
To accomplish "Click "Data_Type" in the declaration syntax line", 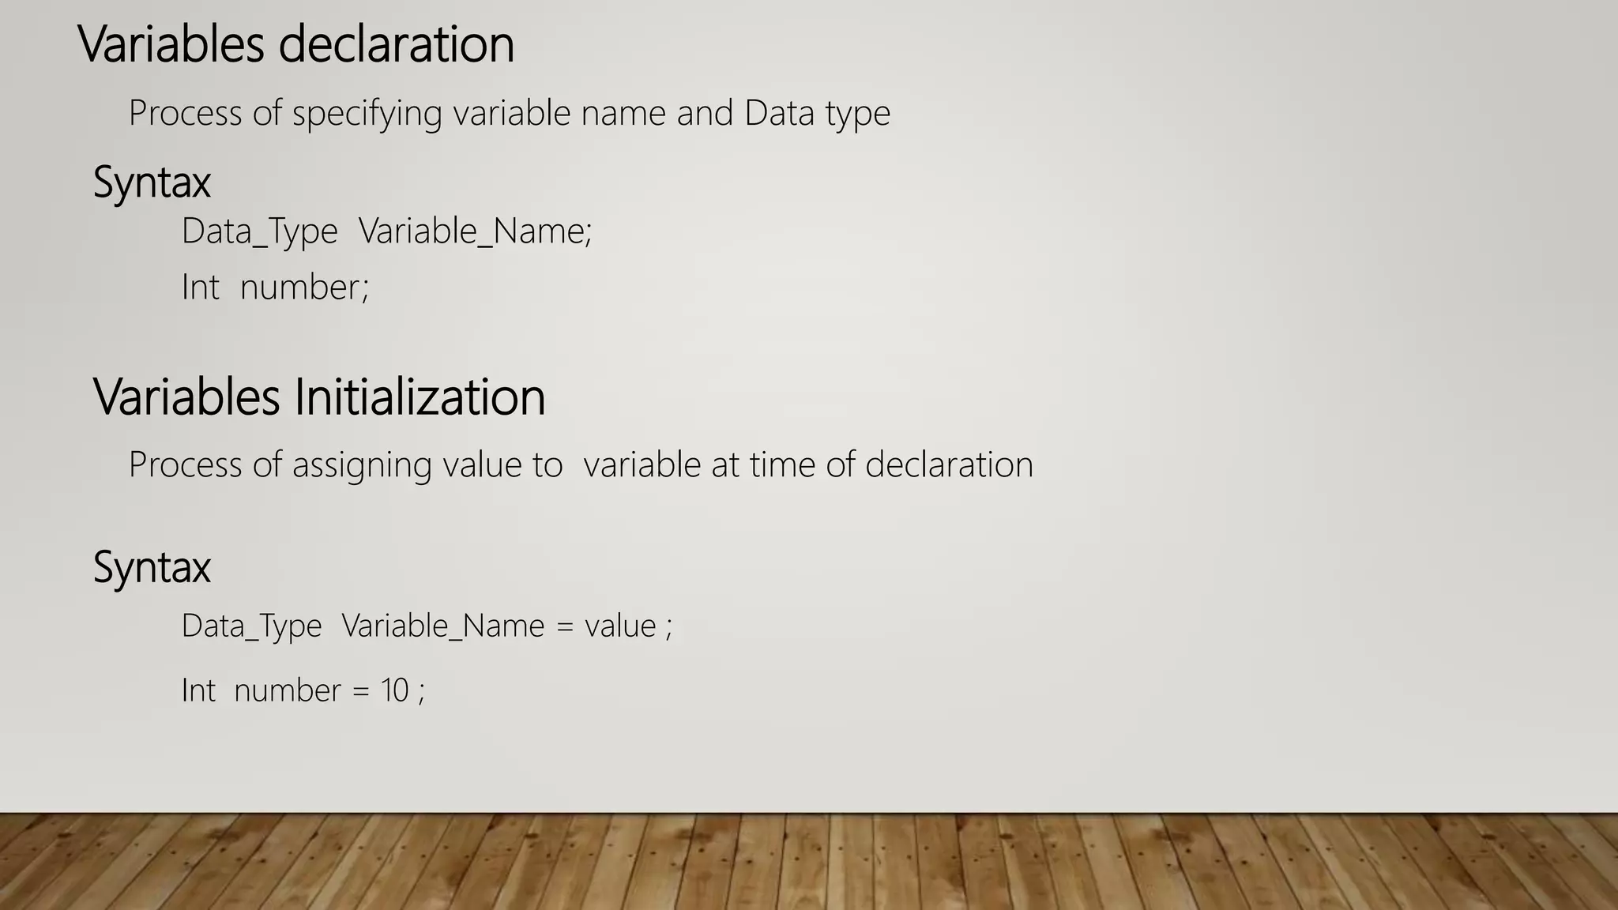I will tap(259, 231).
